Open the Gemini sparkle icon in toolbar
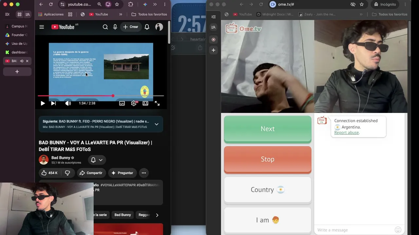This screenshot has height=235, width=419. [x=145, y=4]
